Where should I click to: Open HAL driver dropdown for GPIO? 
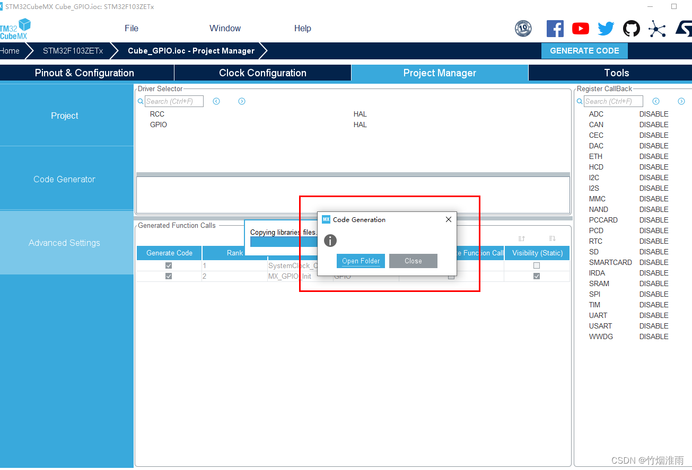click(360, 125)
